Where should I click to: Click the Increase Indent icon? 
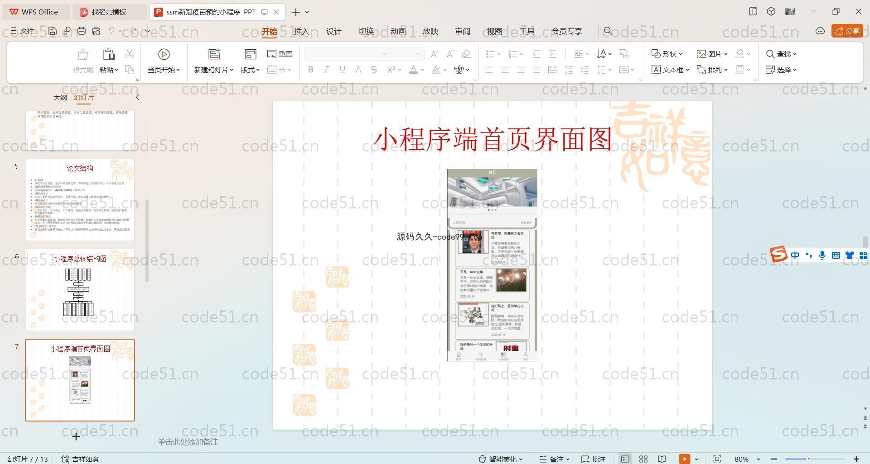(552, 54)
